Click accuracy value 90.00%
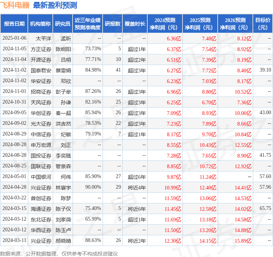The height and width of the screenshot is (257, 273). (x=93, y=187)
